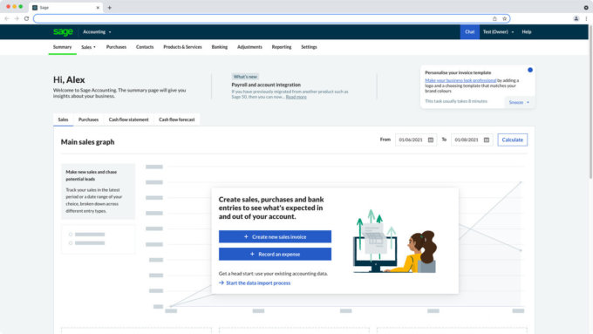This screenshot has height=334, width=593.
Task: Click 'Payroll and account integration' headline
Action: click(266, 85)
